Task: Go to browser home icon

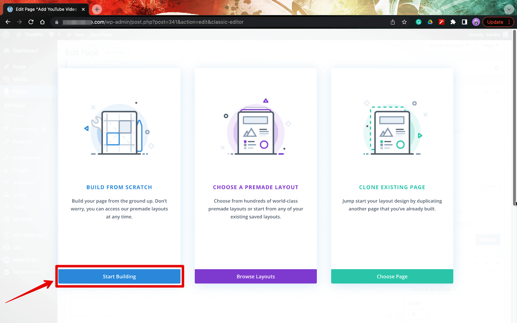Action: click(42, 22)
